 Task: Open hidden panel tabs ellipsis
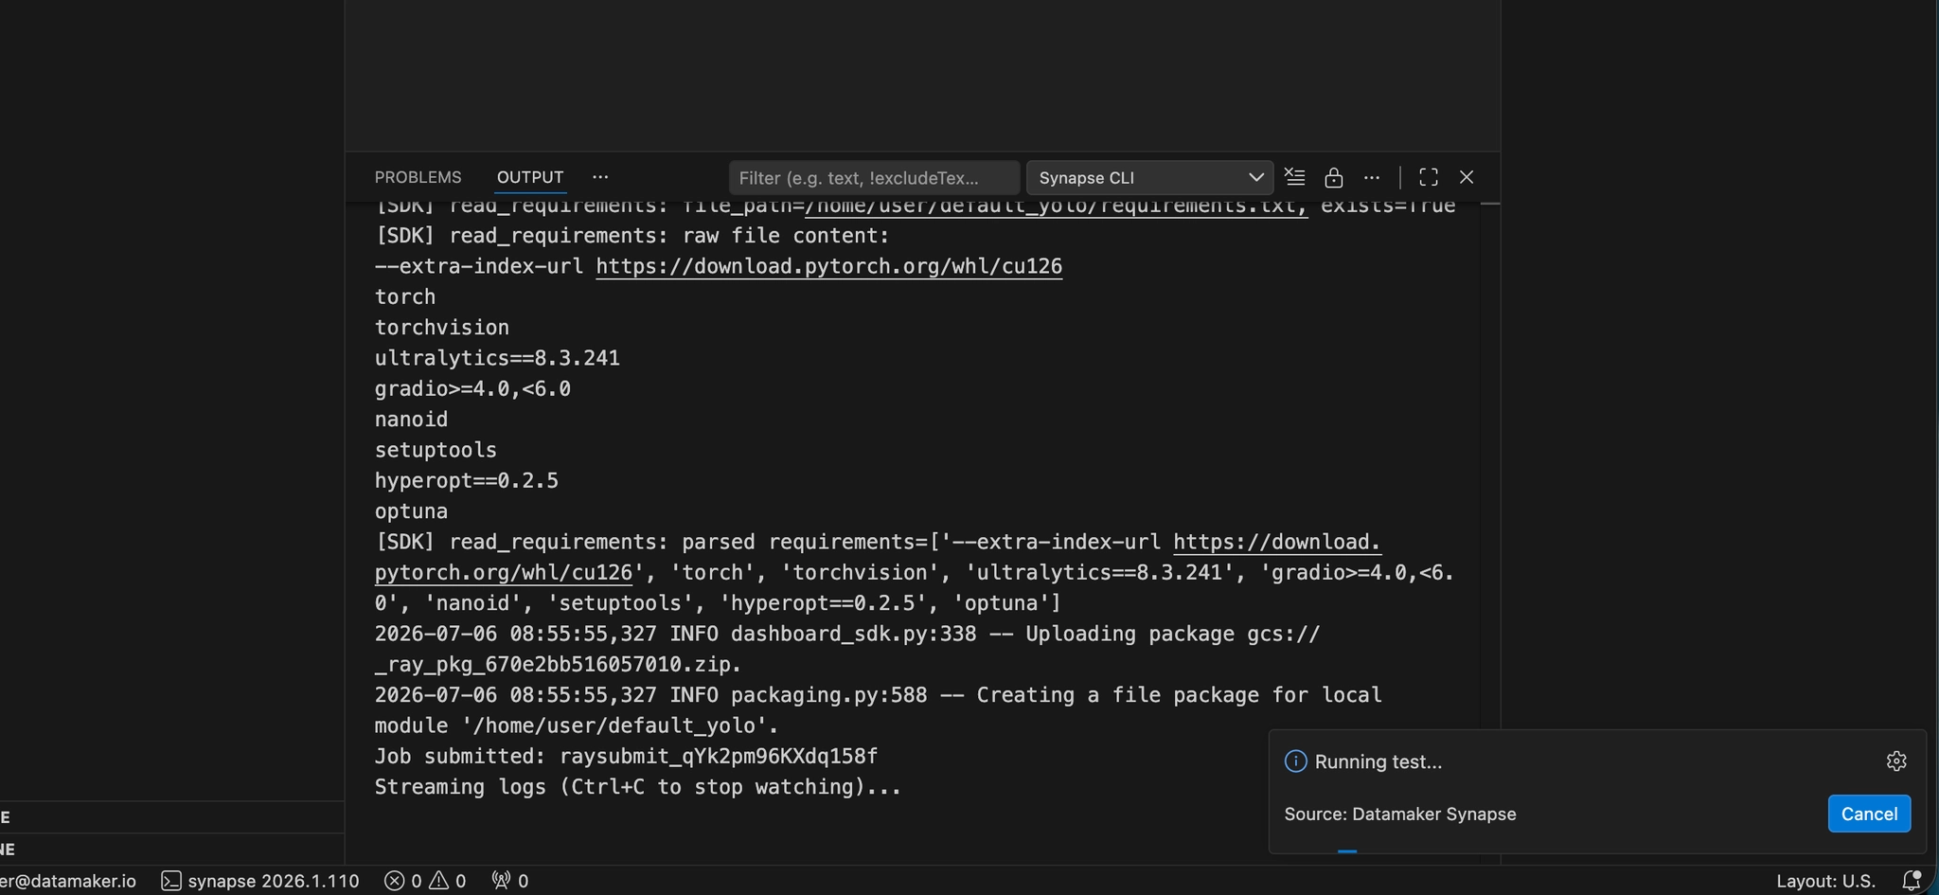[600, 177]
